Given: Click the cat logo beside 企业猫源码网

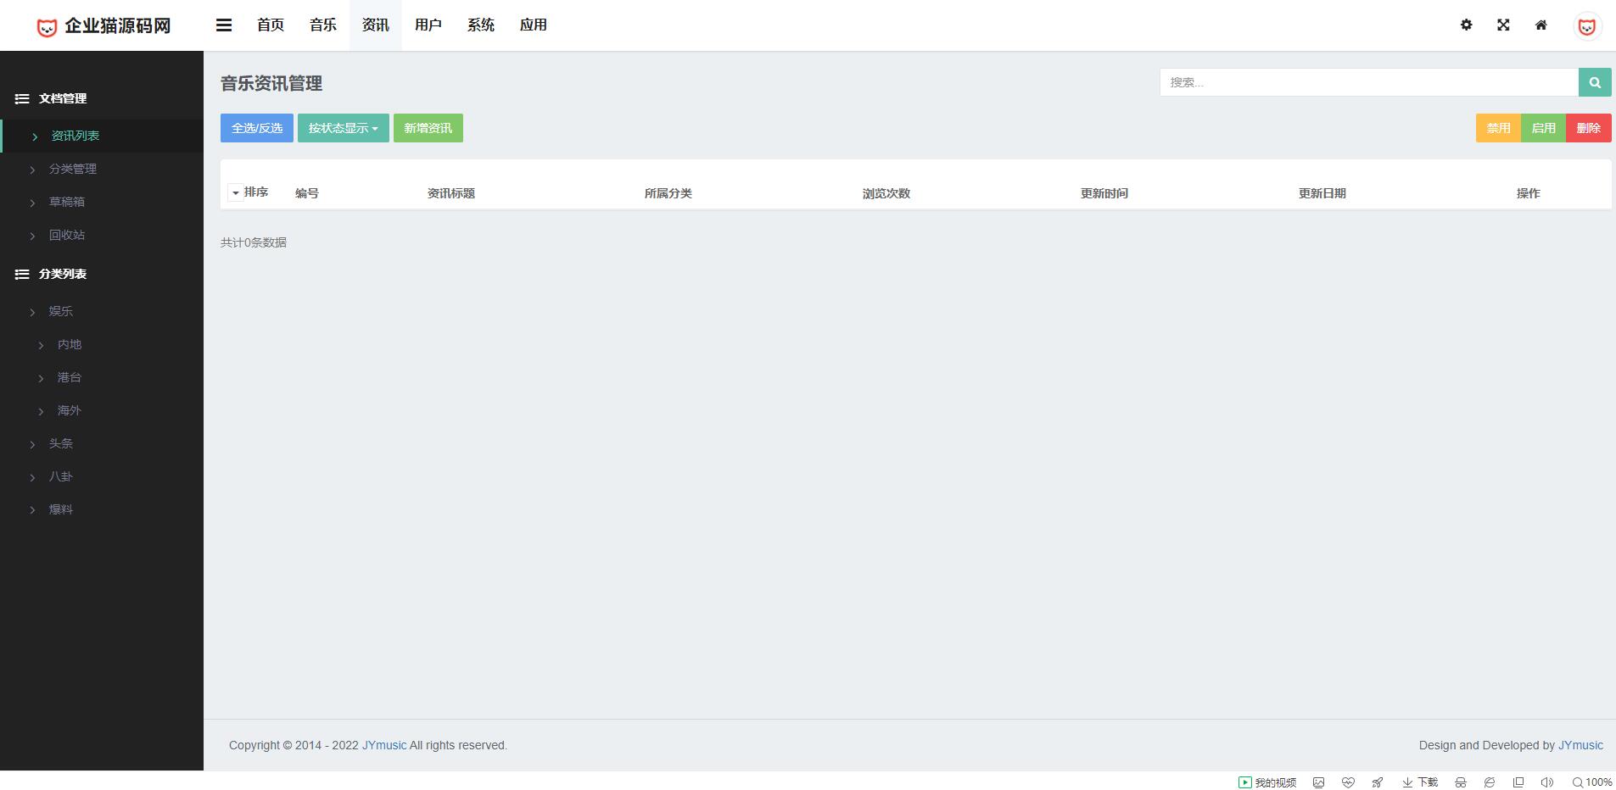Looking at the screenshot, I should pos(47,27).
